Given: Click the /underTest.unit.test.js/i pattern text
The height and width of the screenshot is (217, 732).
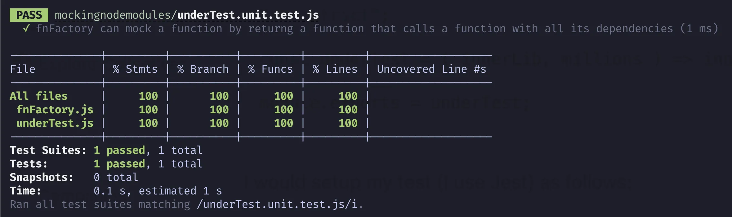Looking at the screenshot, I should (277, 204).
